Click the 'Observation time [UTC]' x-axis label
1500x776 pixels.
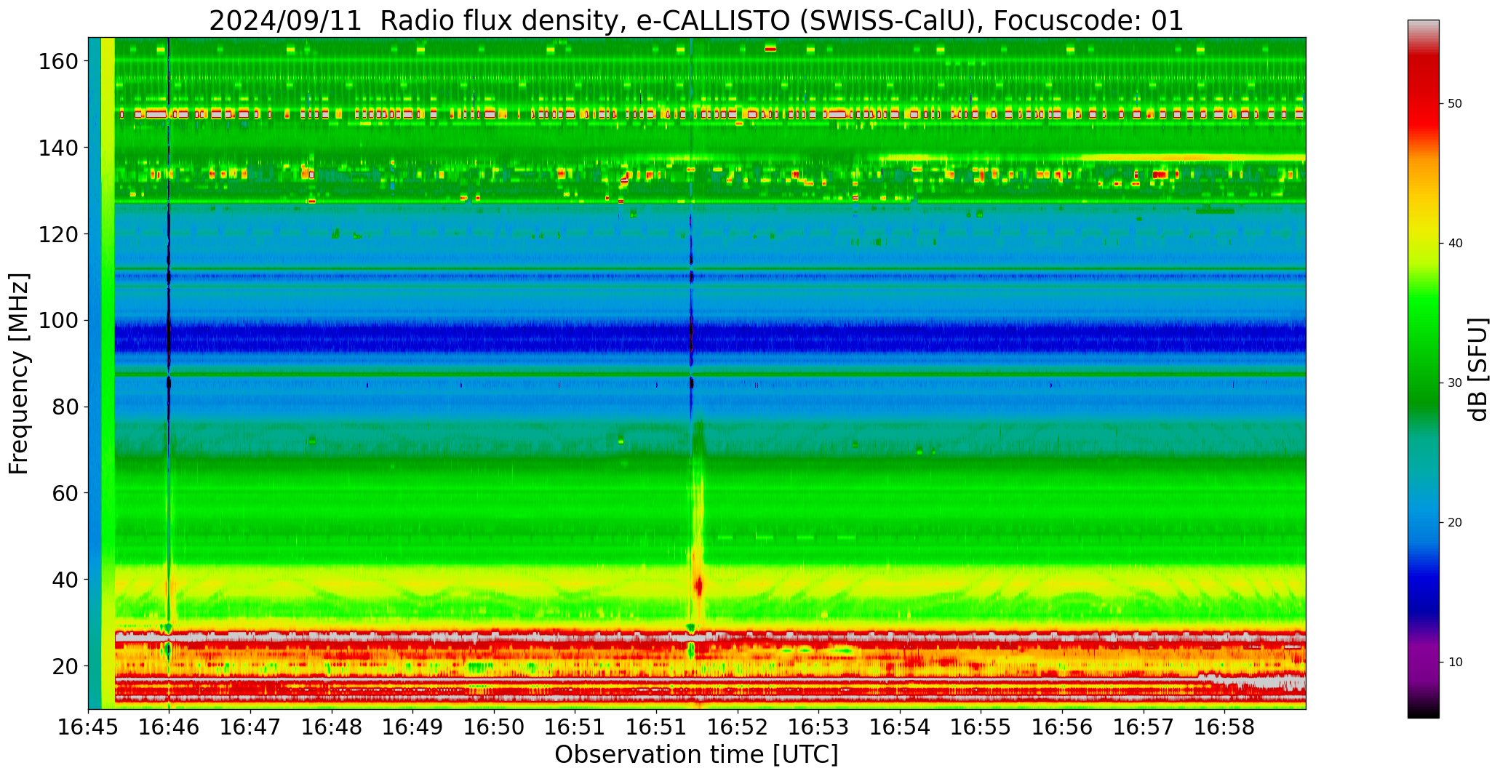[696, 754]
